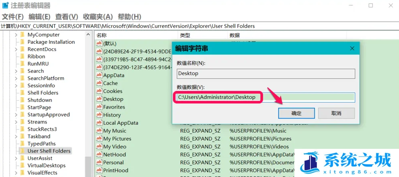Select the AppData registry value icon

(99, 75)
